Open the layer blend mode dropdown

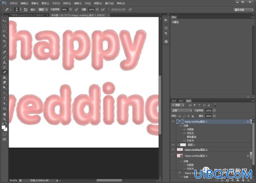(182, 111)
